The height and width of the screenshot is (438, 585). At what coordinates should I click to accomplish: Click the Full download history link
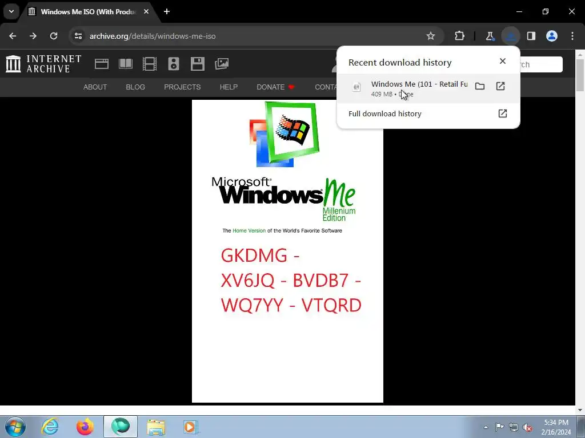pos(384,113)
